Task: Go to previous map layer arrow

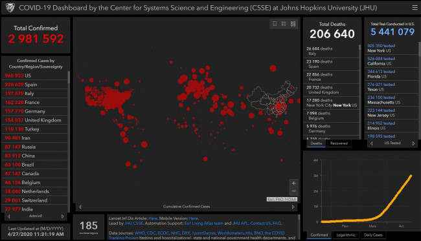Action: (80, 207)
